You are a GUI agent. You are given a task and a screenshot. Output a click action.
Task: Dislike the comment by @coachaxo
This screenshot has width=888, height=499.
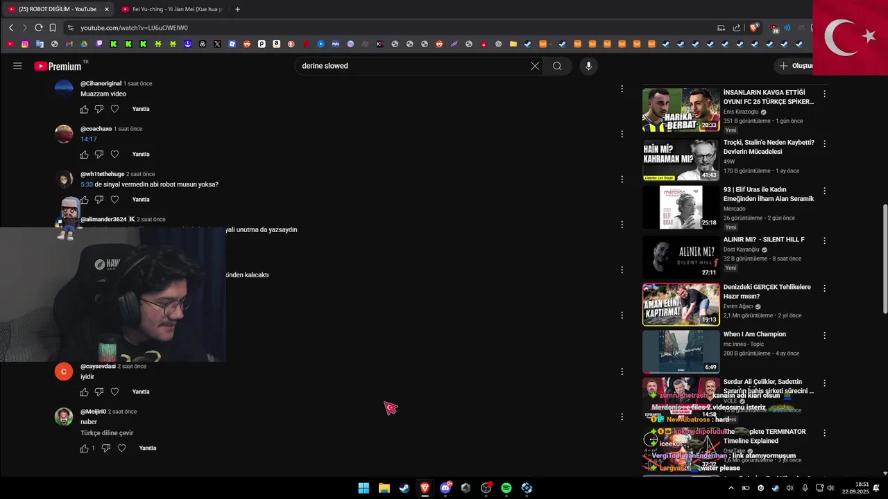99,154
